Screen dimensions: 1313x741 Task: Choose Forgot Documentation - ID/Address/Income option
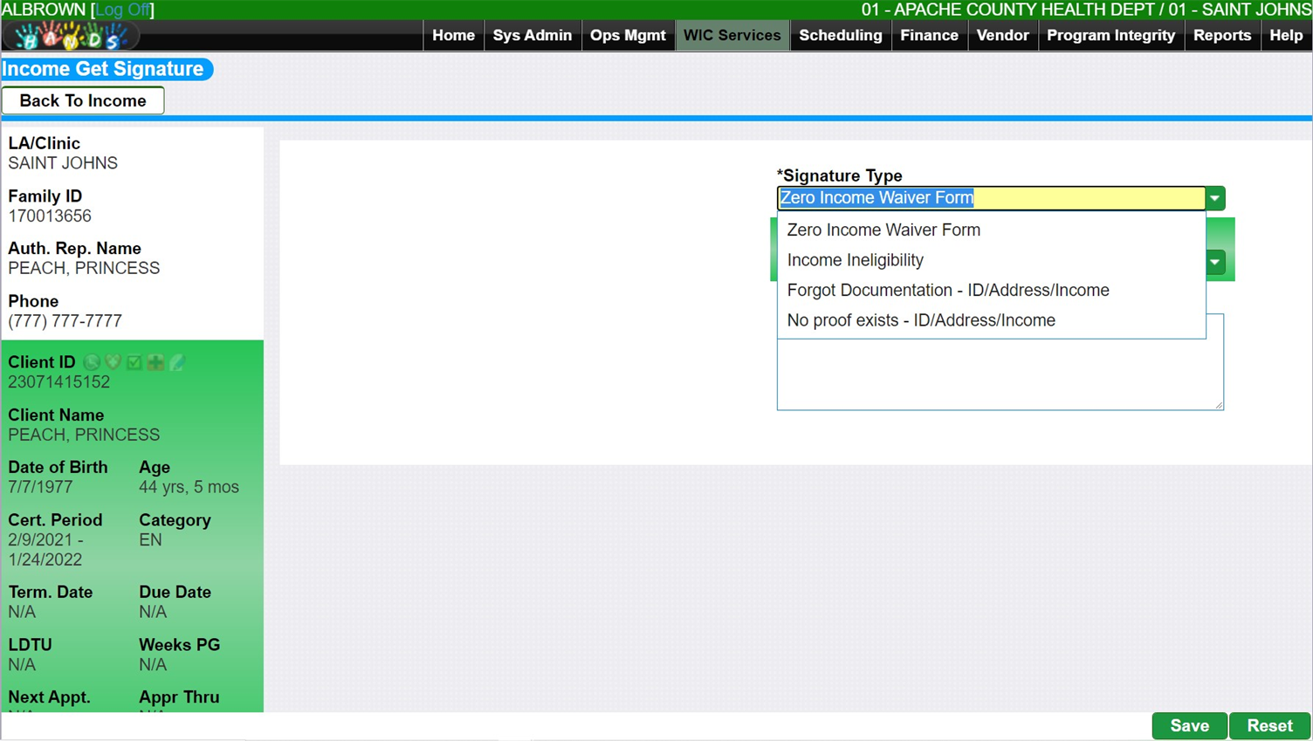click(x=947, y=290)
